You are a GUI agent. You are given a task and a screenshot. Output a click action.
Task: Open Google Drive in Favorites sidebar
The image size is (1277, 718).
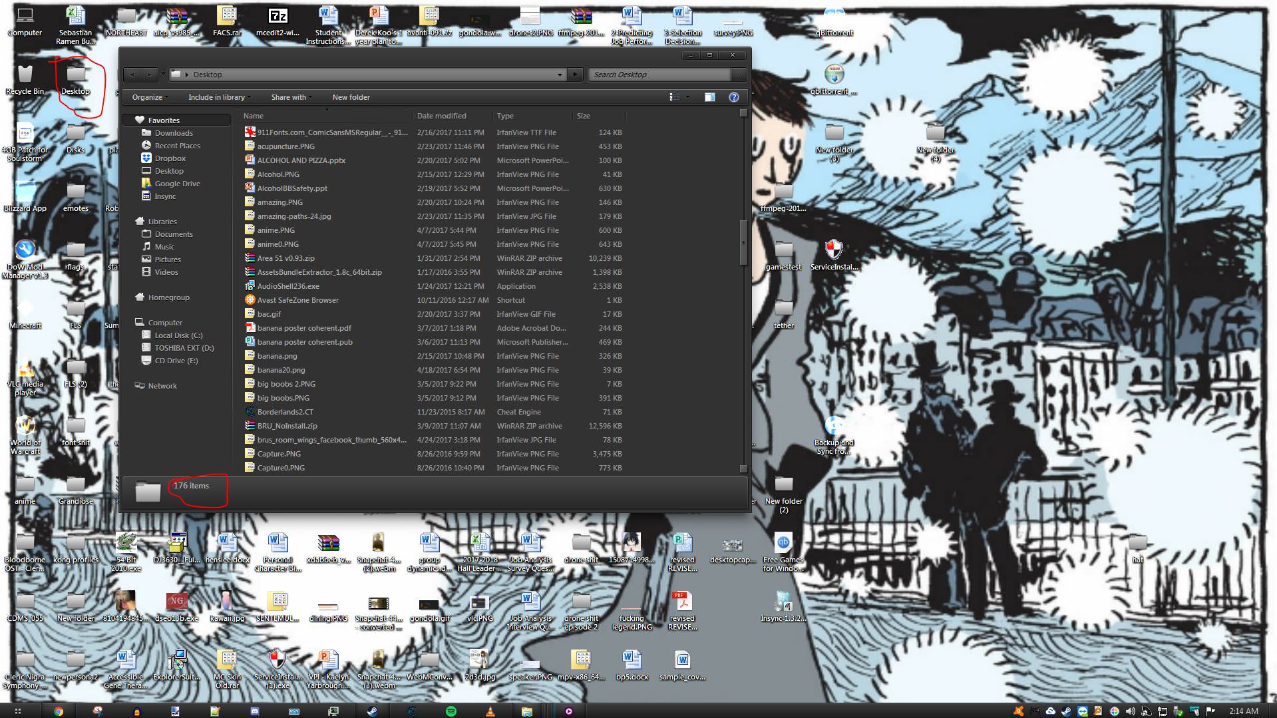pos(177,184)
